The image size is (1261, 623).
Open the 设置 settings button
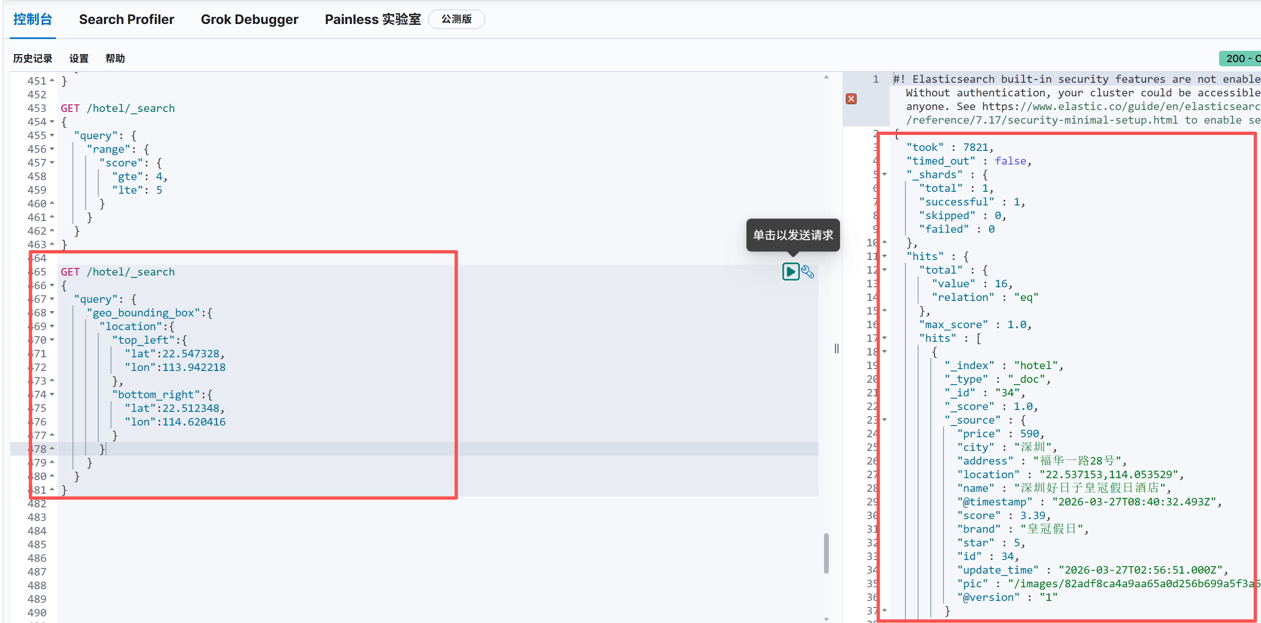coord(79,59)
